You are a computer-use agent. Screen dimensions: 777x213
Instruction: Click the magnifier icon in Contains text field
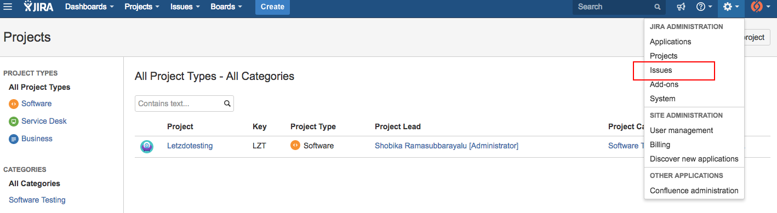click(227, 103)
